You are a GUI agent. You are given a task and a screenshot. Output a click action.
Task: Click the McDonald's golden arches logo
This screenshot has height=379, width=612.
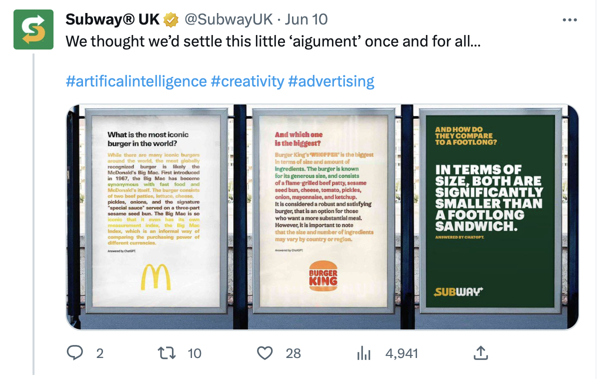pyautogui.click(x=155, y=277)
